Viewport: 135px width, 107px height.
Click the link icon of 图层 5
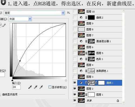(86, 53)
